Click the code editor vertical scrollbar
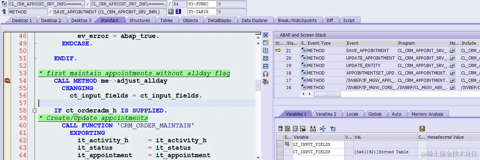 (258, 85)
